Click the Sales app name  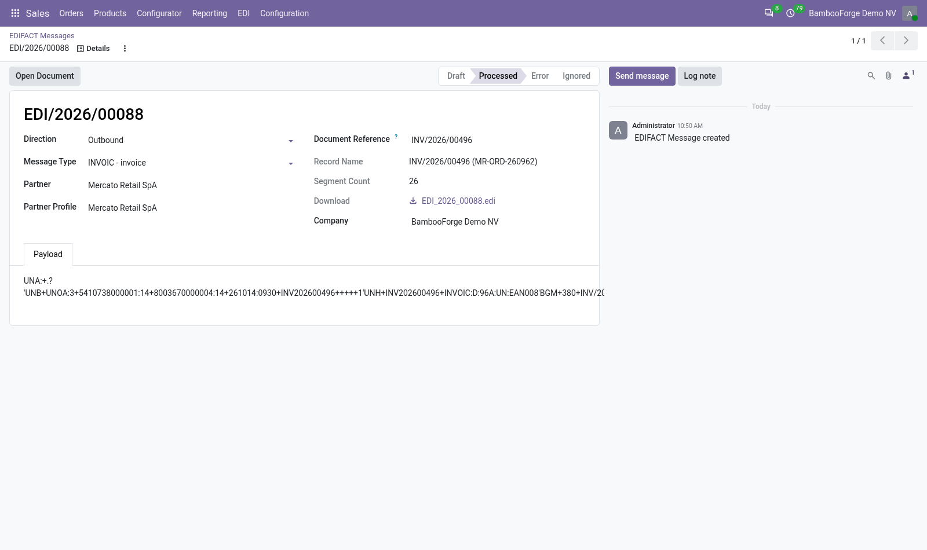38,13
